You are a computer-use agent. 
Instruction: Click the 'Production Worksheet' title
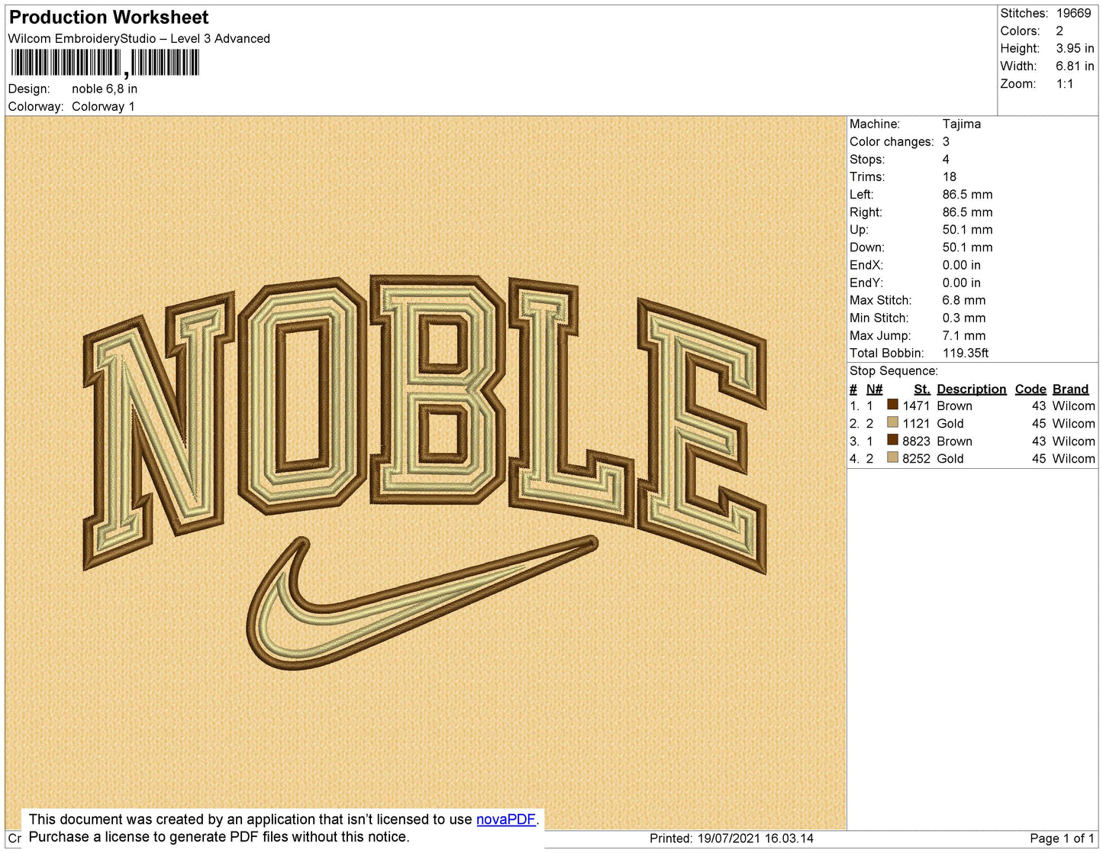(108, 17)
